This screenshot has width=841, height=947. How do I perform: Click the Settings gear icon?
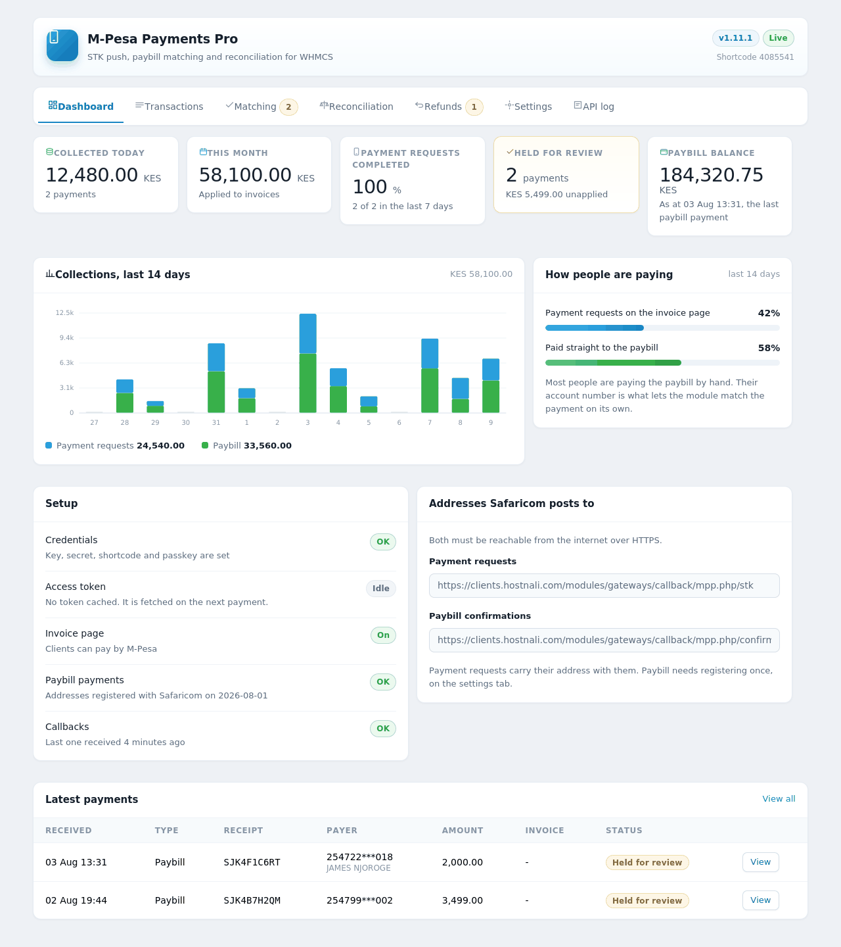[x=509, y=105]
